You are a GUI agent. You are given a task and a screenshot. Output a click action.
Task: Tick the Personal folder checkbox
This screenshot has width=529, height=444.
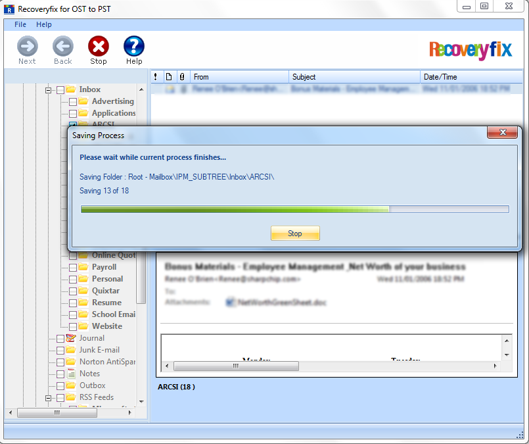coord(73,280)
